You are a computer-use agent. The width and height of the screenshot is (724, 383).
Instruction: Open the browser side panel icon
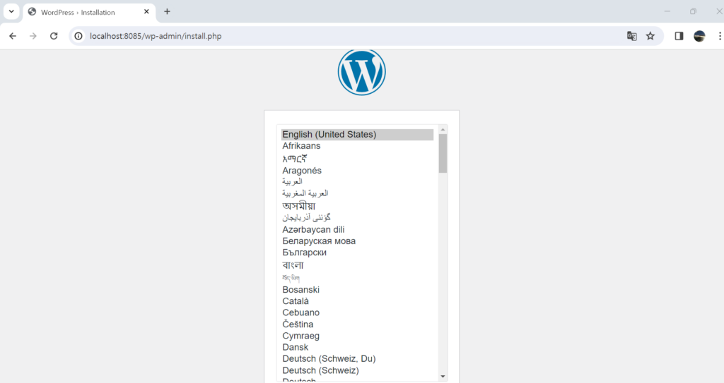pos(679,36)
